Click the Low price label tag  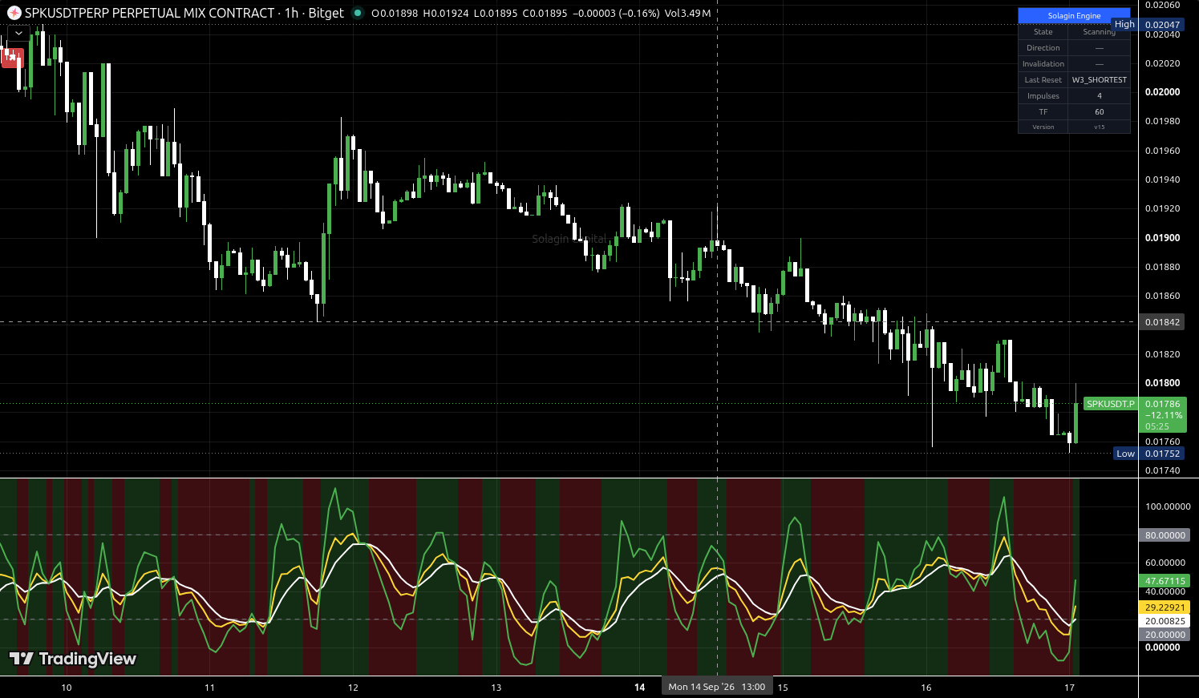(x=1125, y=454)
